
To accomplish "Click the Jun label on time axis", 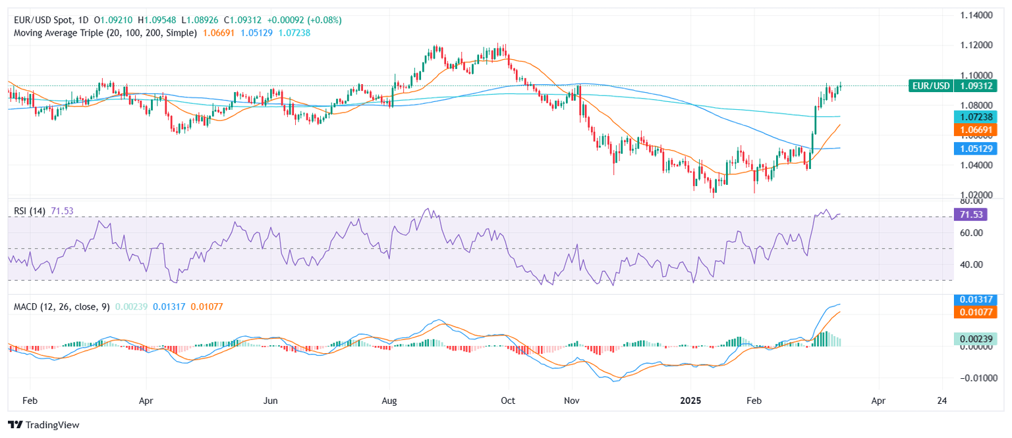I will click(x=271, y=400).
